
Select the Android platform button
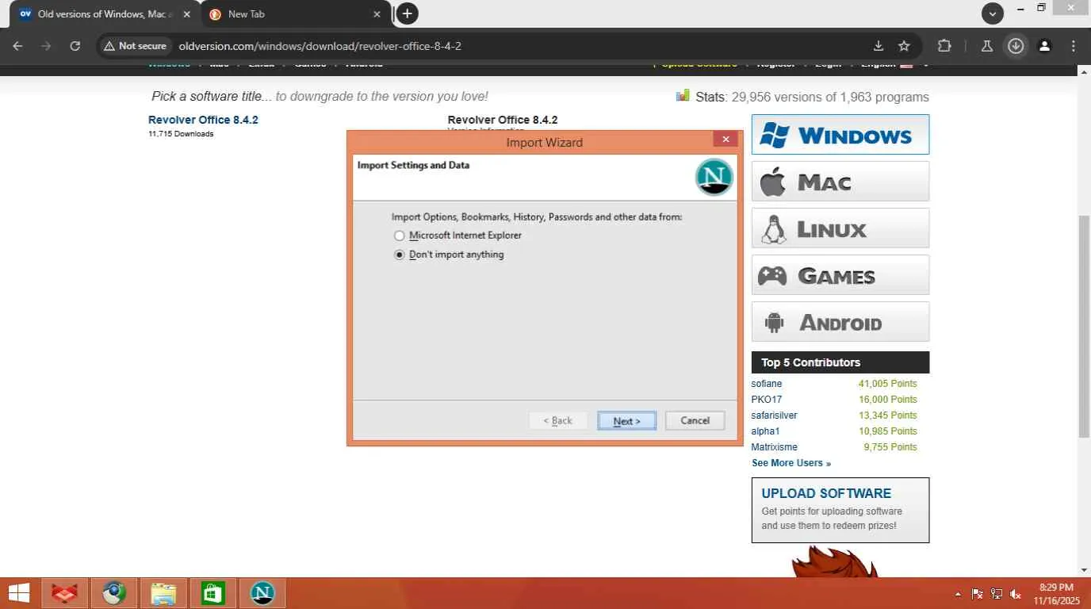point(840,322)
